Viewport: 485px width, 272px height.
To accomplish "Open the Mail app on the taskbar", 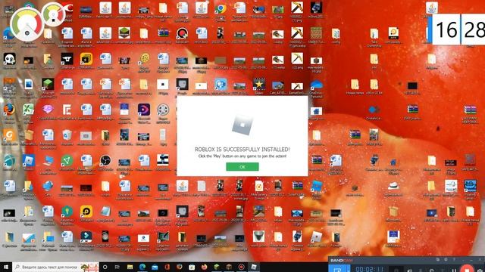I will 155,267.
